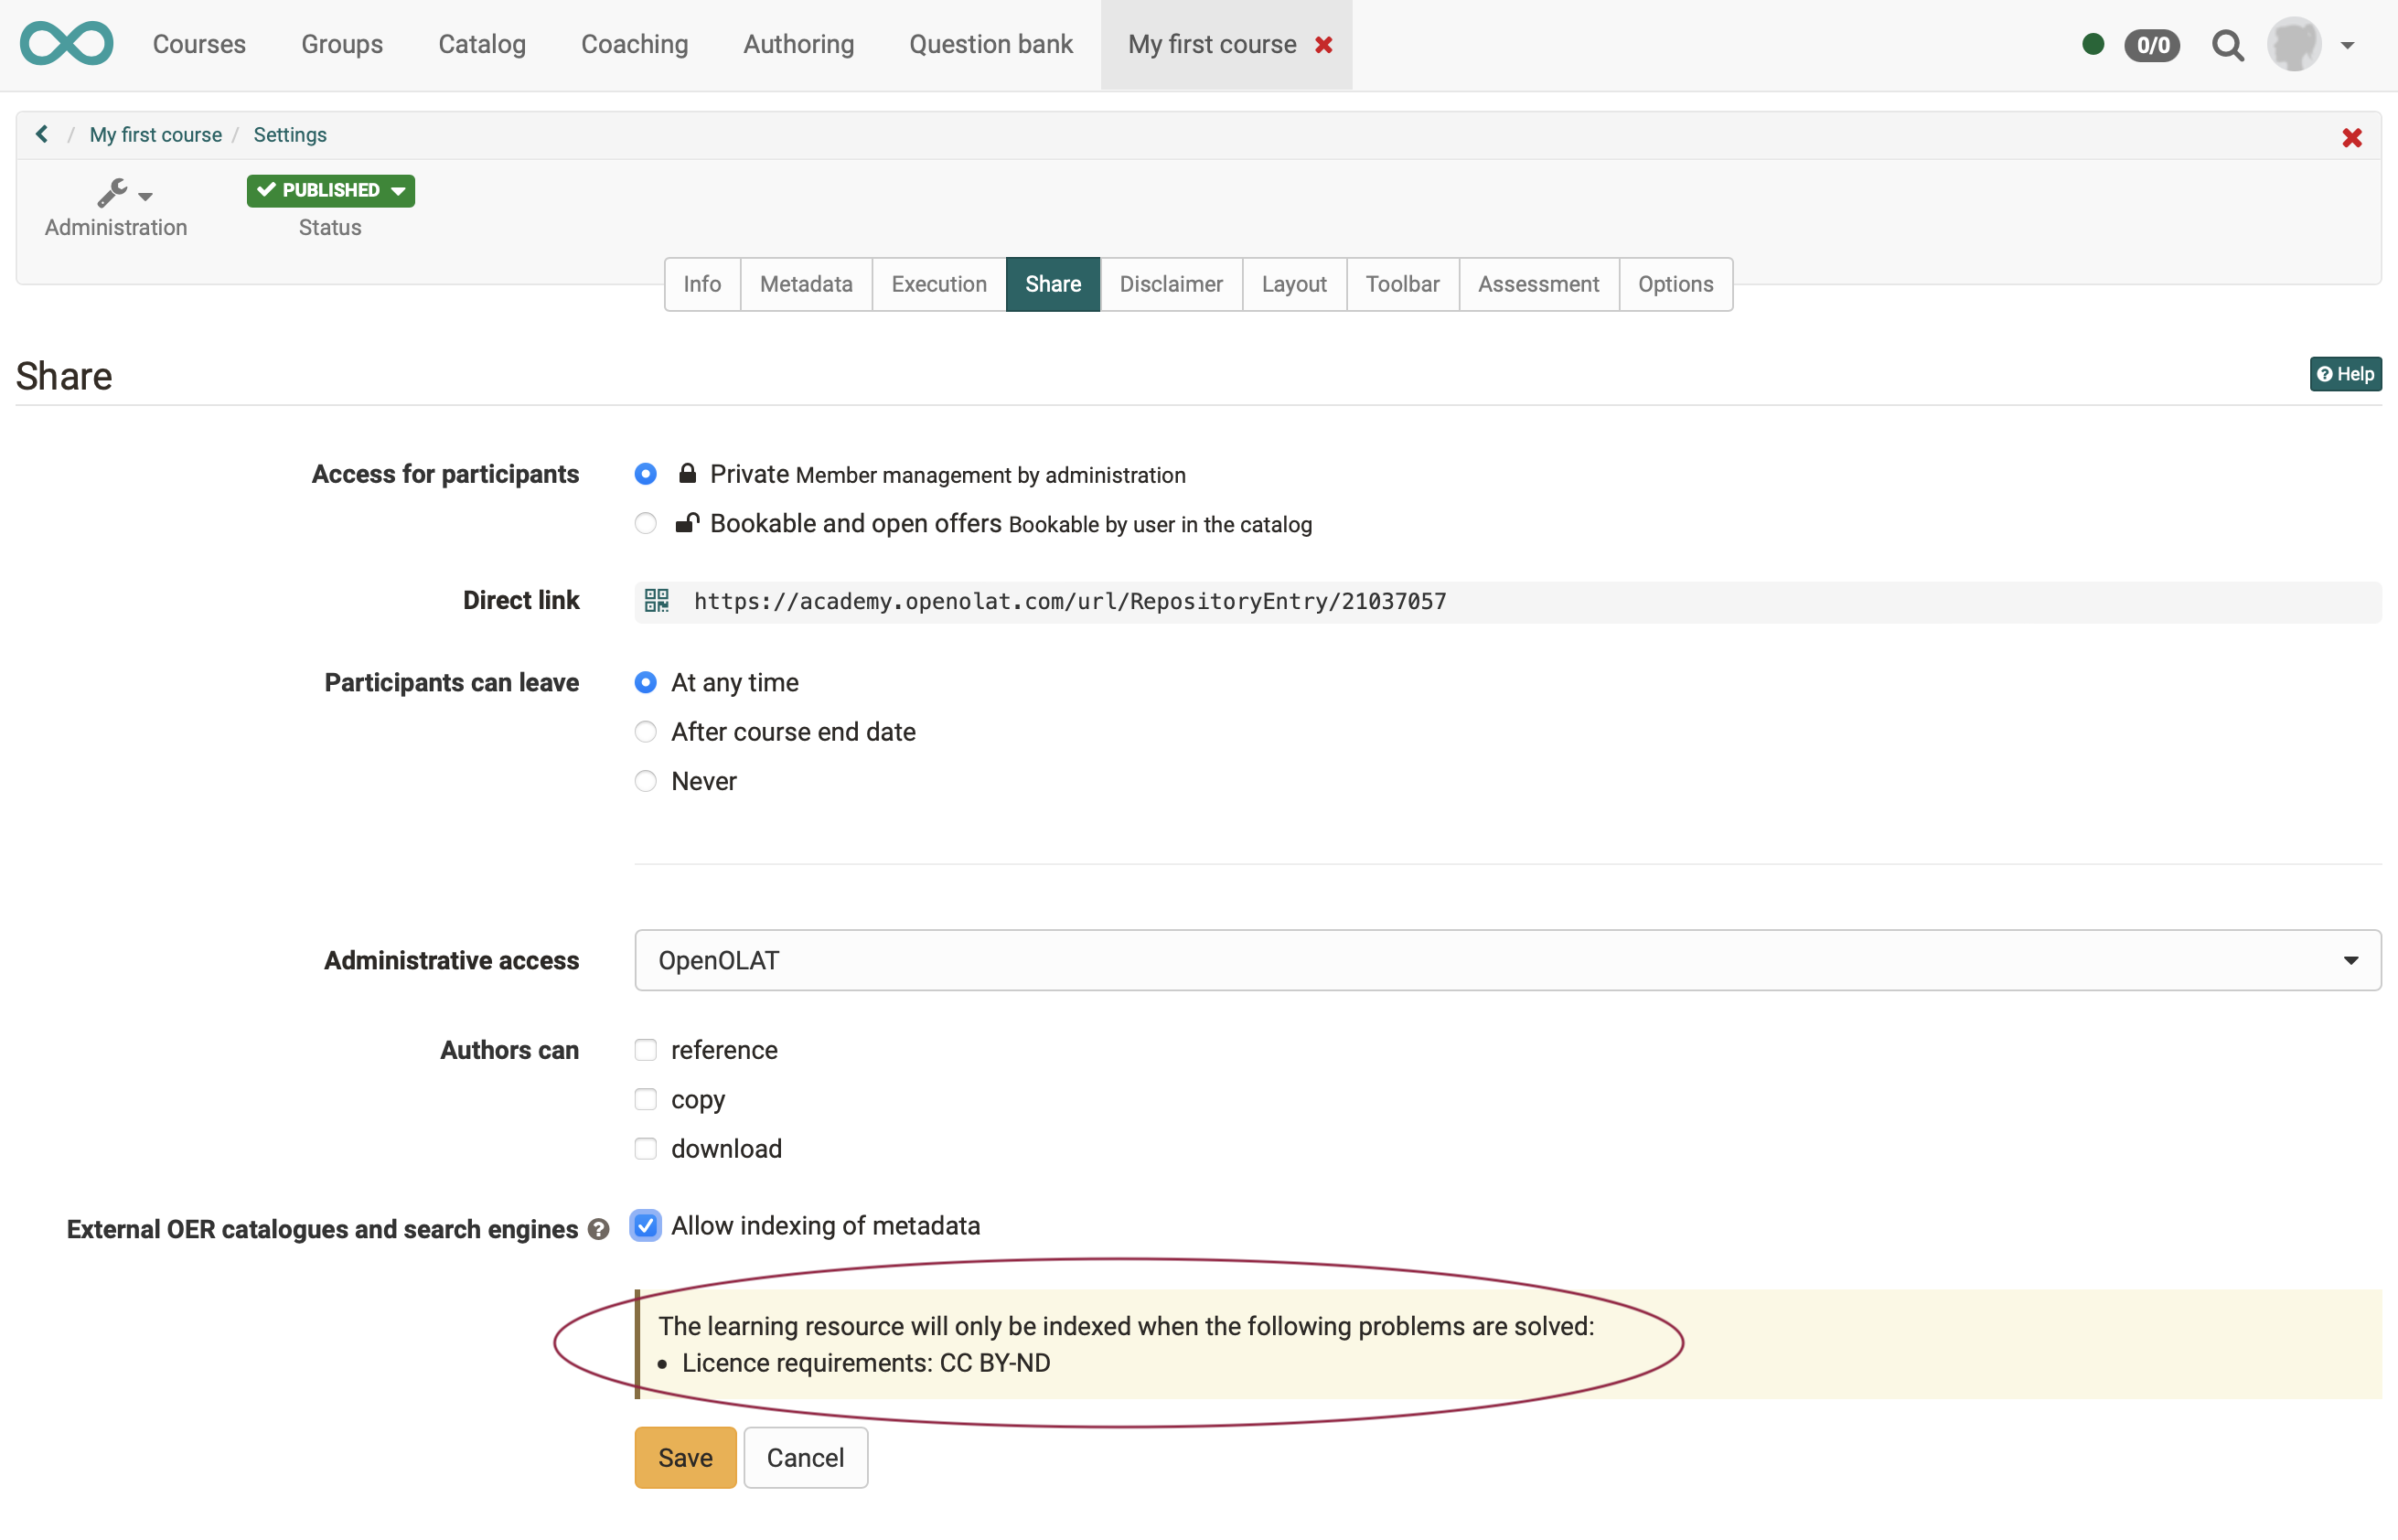2398x1540 pixels.
Task: Click the OpenOlat infinity logo
Action: [x=66, y=44]
